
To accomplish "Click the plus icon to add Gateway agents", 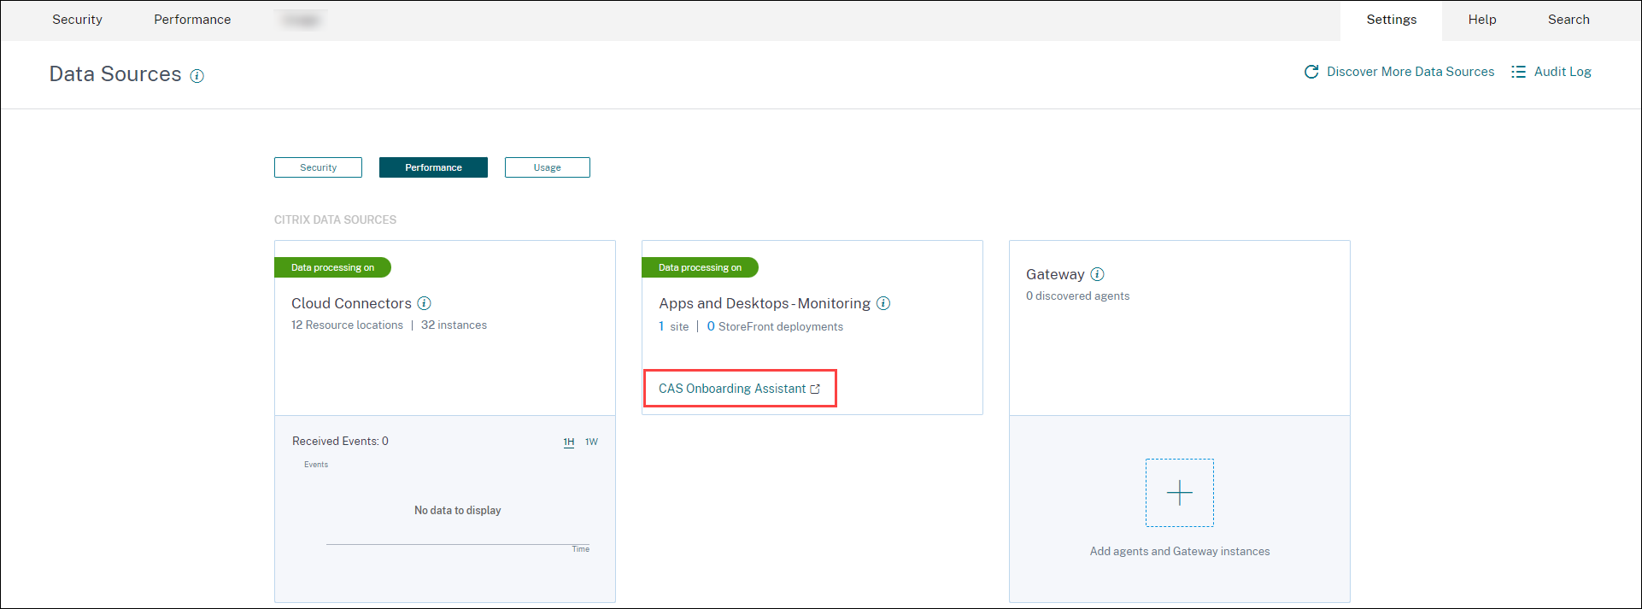I will (x=1179, y=493).
